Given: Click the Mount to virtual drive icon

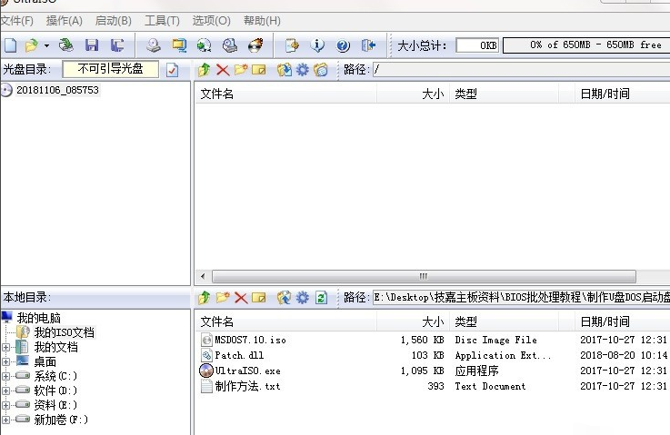Looking at the screenshot, I should pyautogui.click(x=230, y=45).
